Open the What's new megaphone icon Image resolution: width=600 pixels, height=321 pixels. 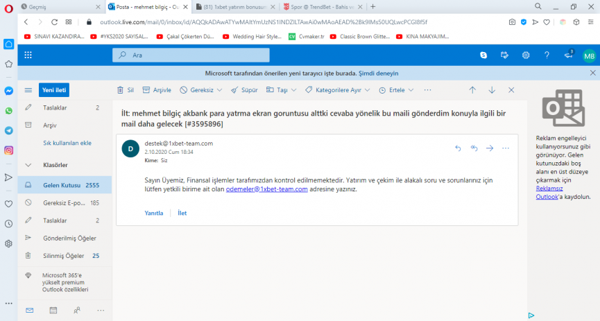(569, 55)
